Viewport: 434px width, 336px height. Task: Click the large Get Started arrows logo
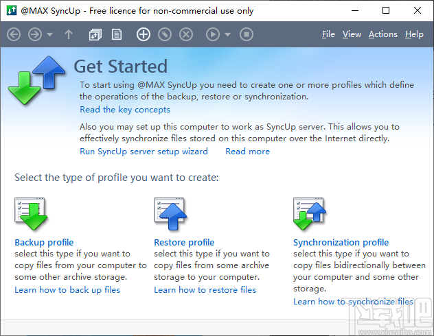click(x=36, y=80)
